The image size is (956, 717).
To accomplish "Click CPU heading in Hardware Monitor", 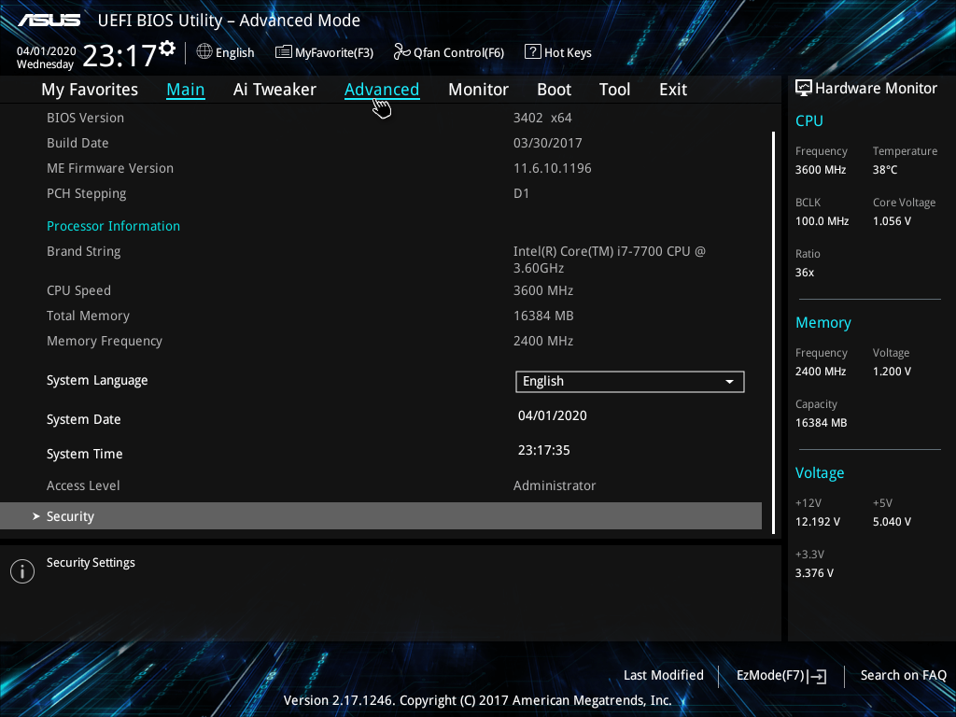I will 809,121.
